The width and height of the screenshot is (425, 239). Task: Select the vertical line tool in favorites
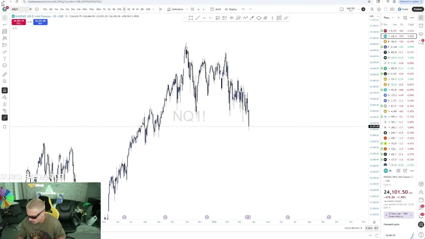click(x=272, y=18)
